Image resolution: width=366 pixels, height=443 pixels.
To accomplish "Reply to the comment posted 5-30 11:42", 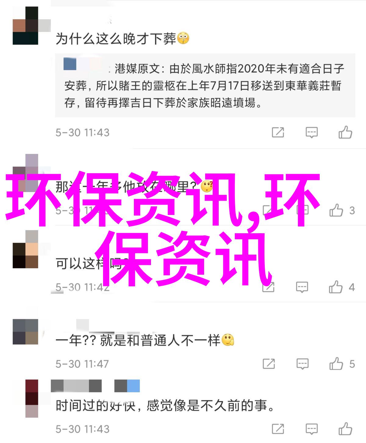I will (x=302, y=287).
